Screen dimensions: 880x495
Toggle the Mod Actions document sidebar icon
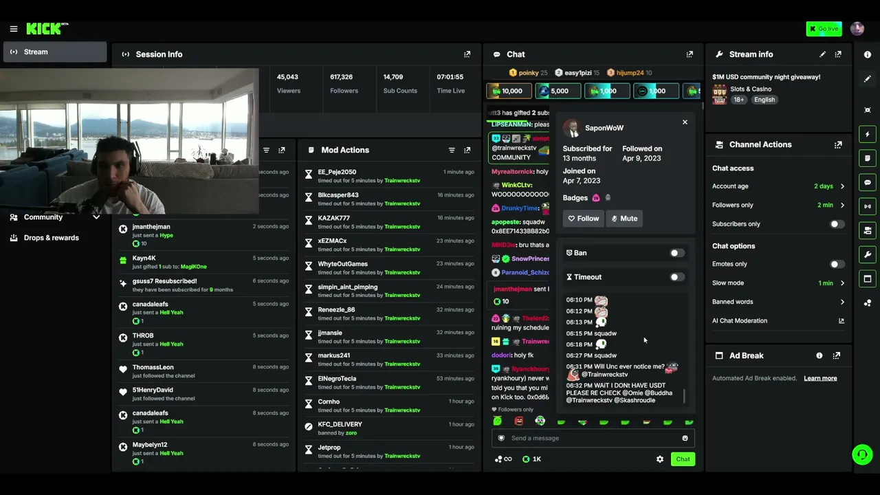pyautogui.click(x=868, y=158)
